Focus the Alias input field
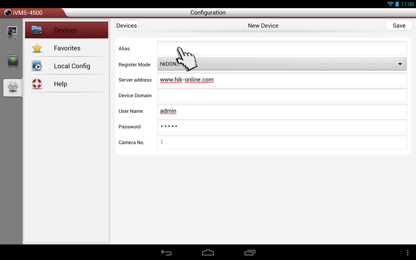416x260 pixels. 282,48
